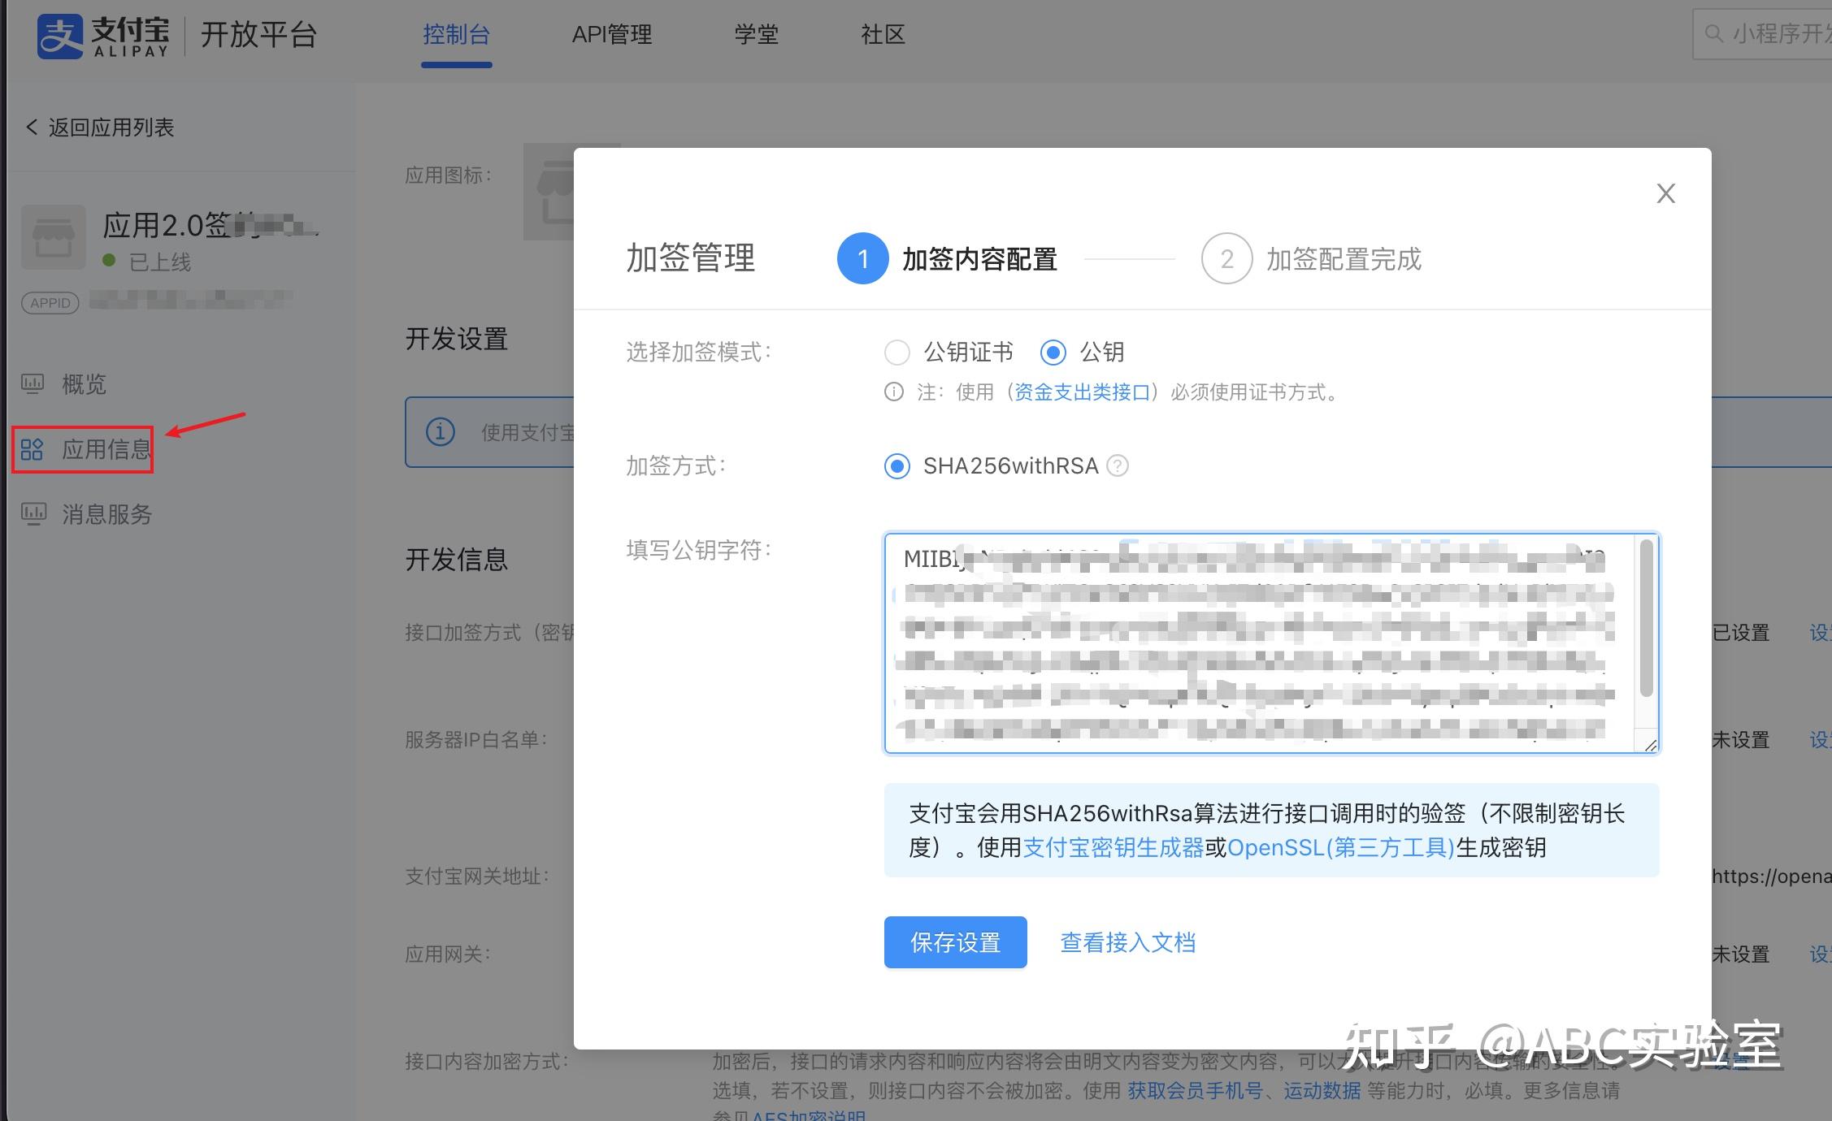Open the 支付宝密钥生成器 link
This screenshot has width=1832, height=1121.
coord(1114,847)
